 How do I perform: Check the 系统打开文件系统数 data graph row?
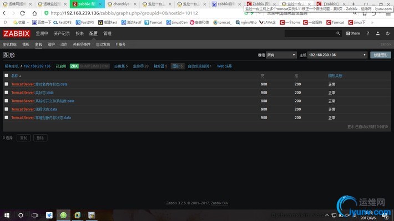pyautogui.click(x=6, y=101)
